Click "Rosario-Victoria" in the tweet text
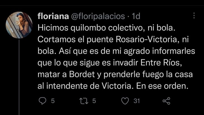The height and width of the screenshot is (115, 204). pos(146,39)
